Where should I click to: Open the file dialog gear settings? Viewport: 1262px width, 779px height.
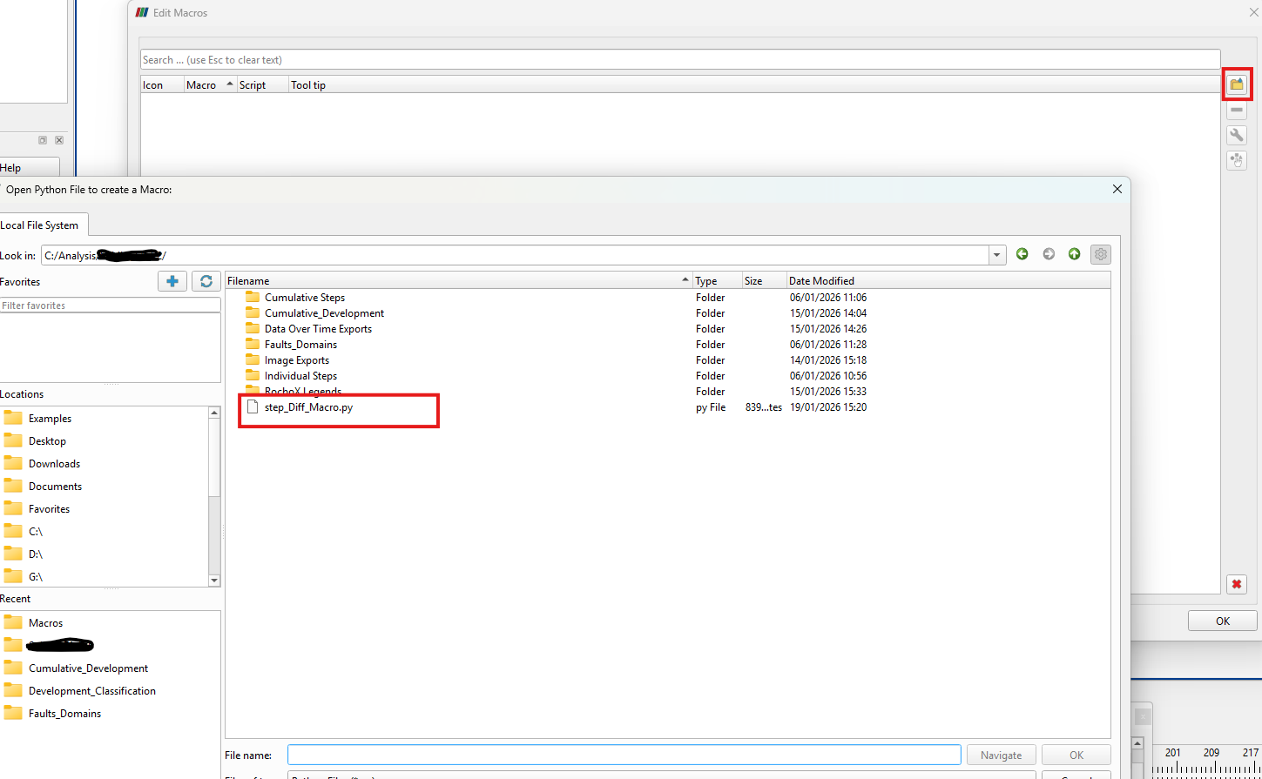pyautogui.click(x=1101, y=254)
